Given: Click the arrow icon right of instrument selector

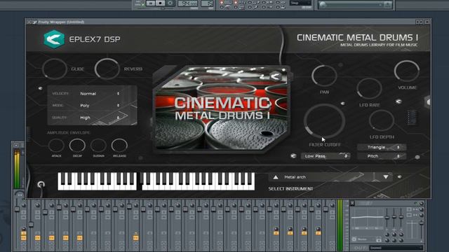Looking at the screenshot, I should pyautogui.click(x=399, y=177).
